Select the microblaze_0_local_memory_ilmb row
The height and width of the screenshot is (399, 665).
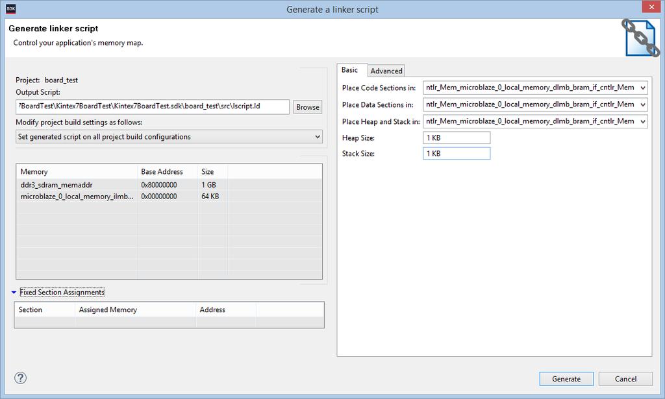click(169, 196)
